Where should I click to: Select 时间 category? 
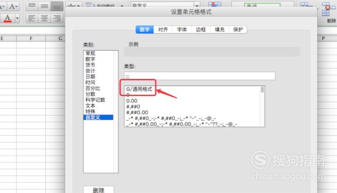pos(98,82)
